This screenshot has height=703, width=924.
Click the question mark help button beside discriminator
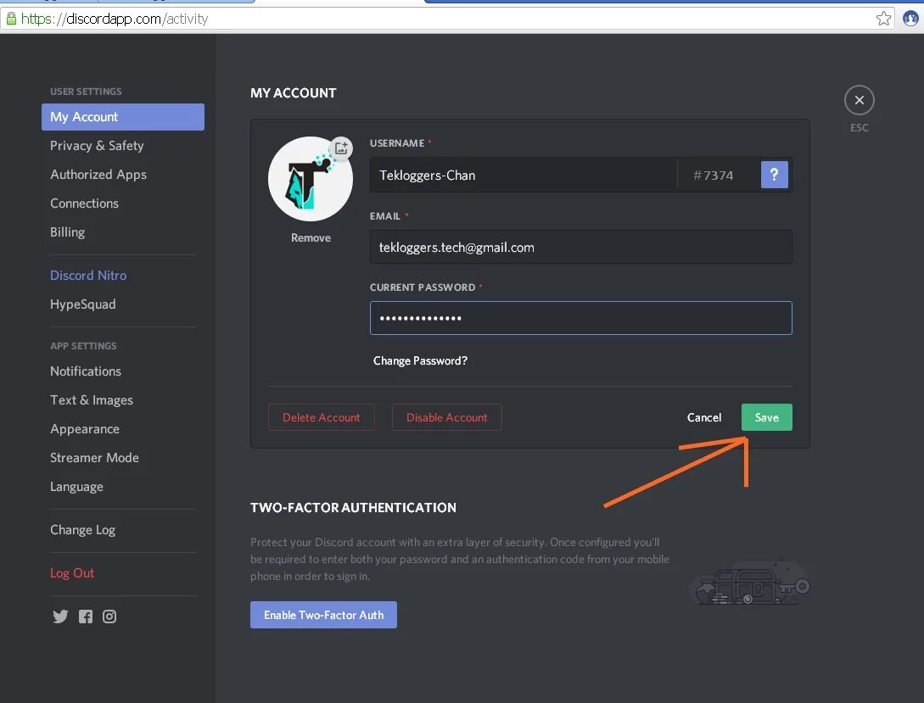coord(775,175)
